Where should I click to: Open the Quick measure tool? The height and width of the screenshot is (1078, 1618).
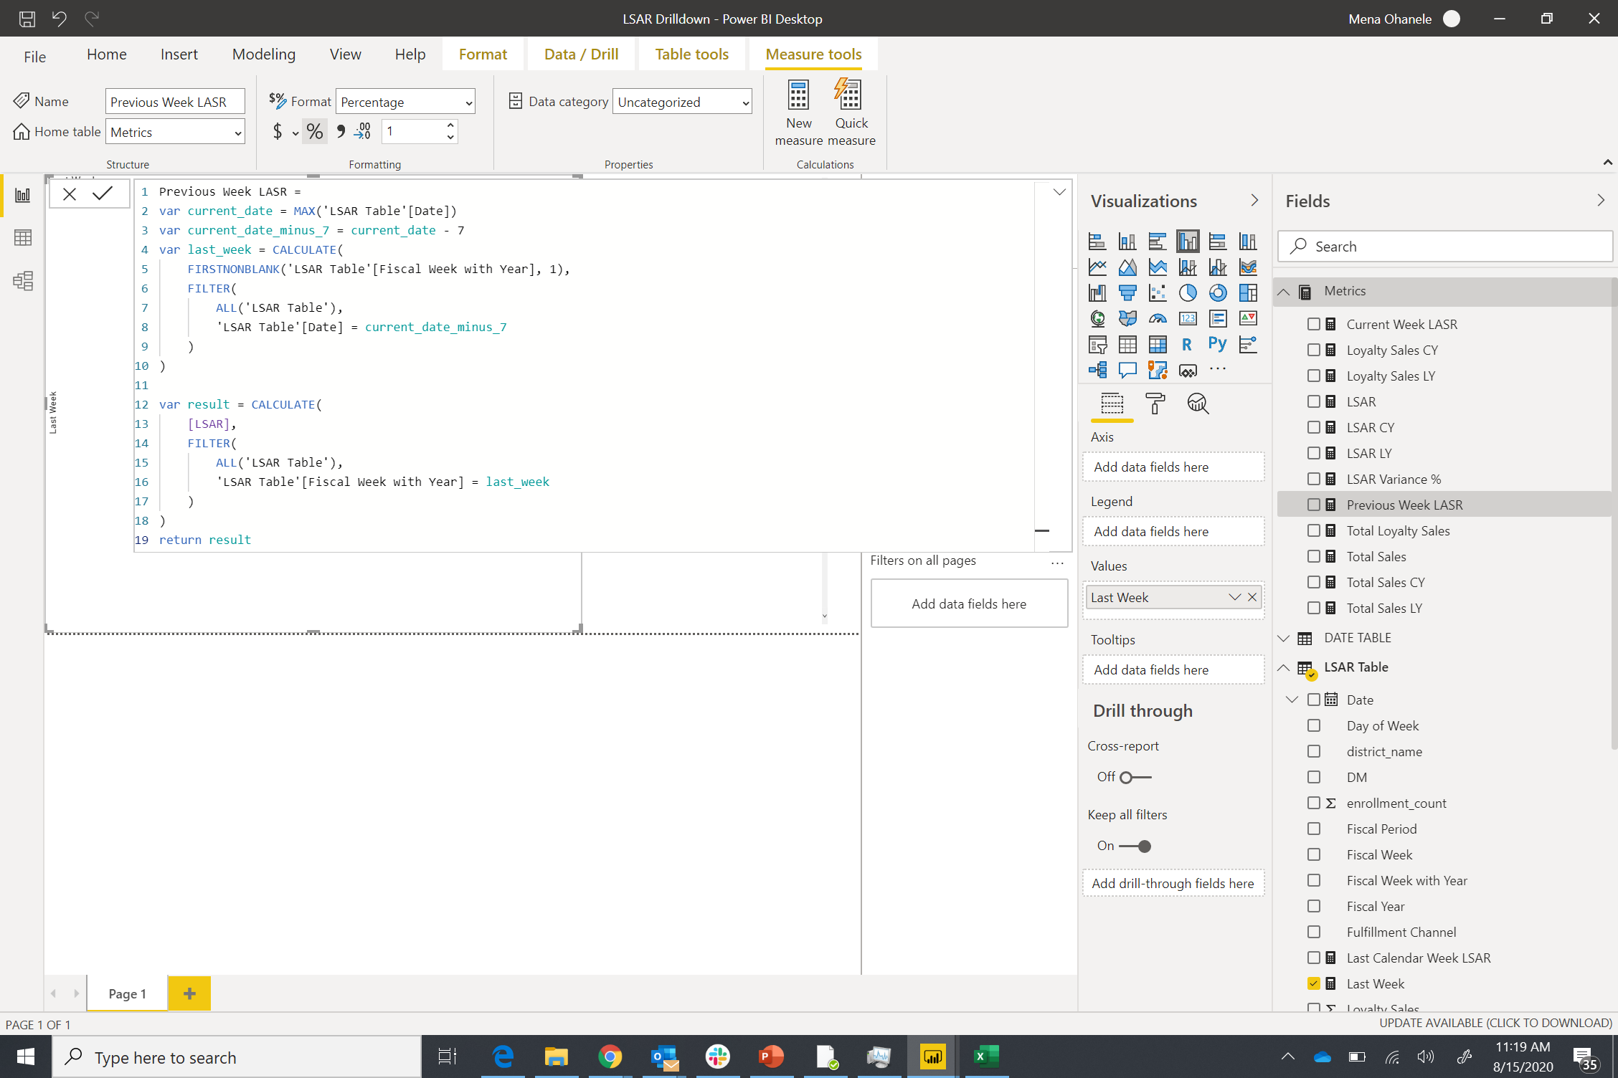pos(851,113)
